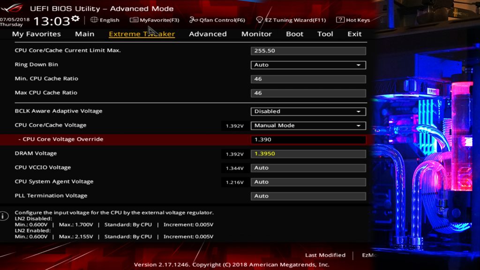Click the EZ Tuning Wizard bulb icon

(x=259, y=20)
